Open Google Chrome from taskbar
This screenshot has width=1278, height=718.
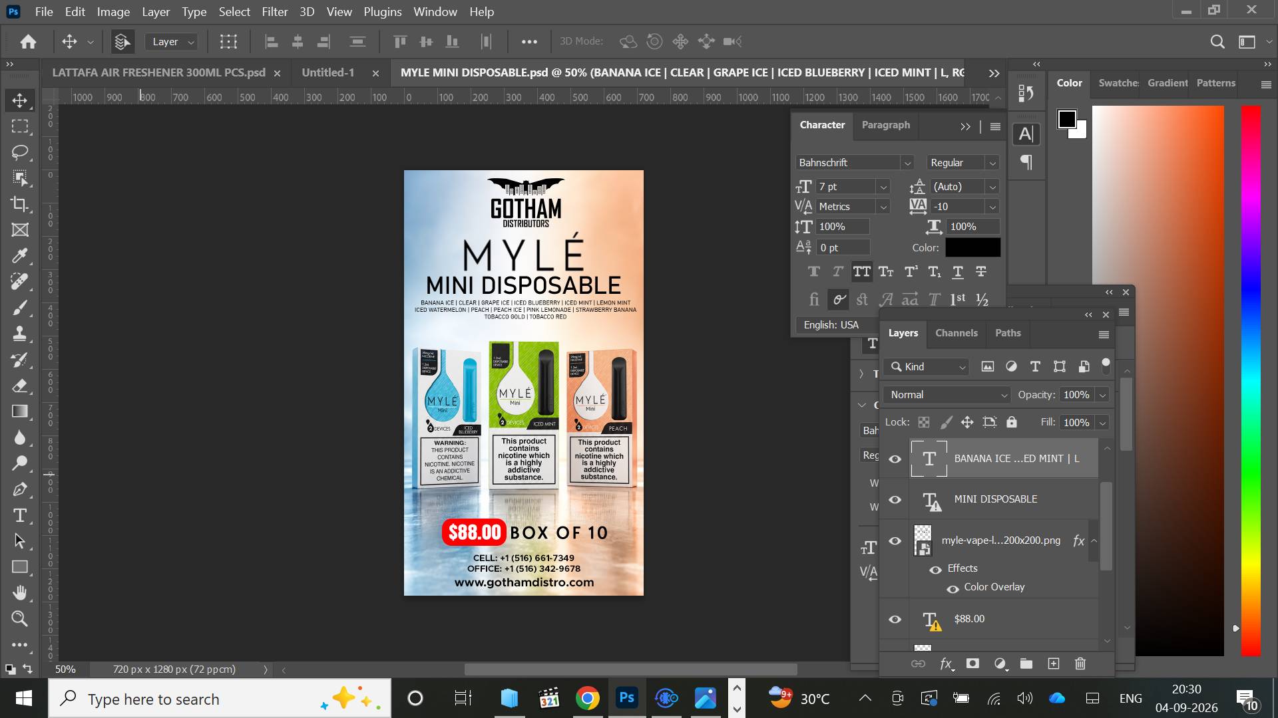[588, 698]
